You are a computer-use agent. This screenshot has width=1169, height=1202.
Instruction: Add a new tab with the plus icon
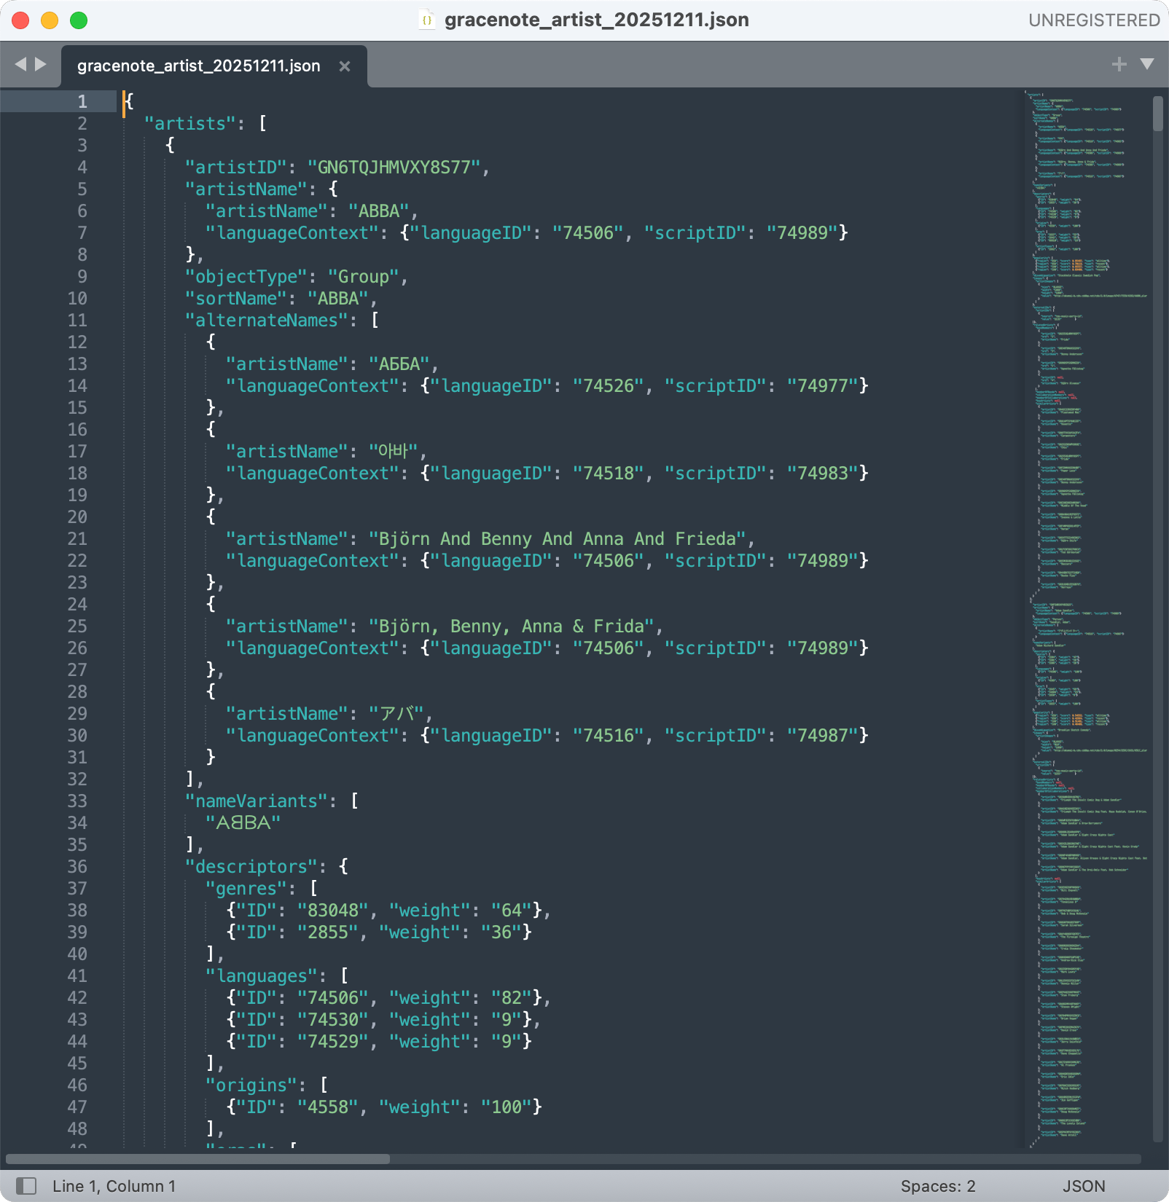point(1119,64)
